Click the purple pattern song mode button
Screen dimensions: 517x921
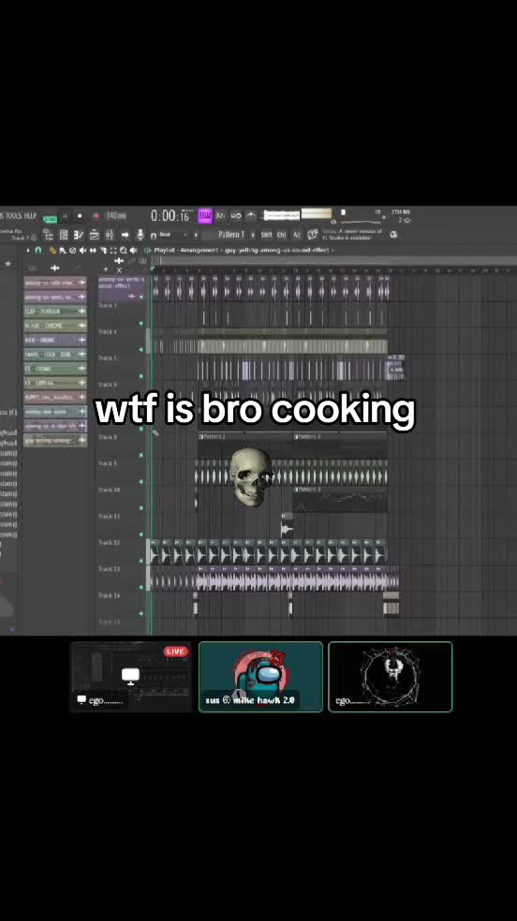pos(204,216)
